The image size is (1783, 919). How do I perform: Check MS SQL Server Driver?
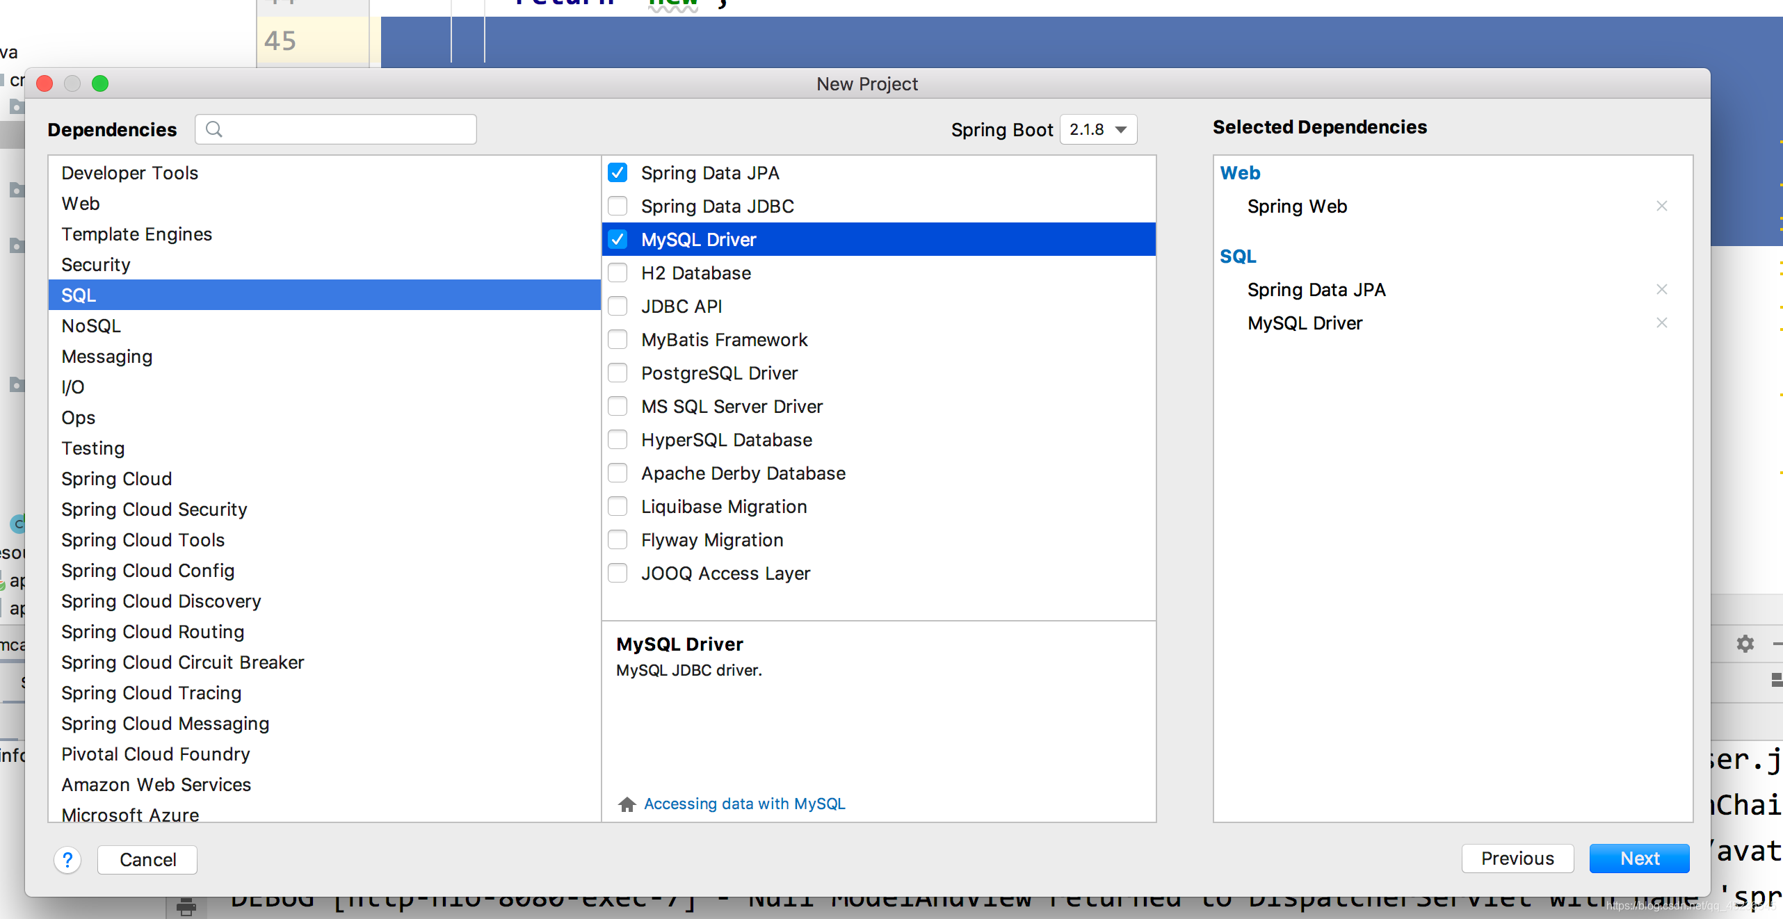(x=618, y=406)
